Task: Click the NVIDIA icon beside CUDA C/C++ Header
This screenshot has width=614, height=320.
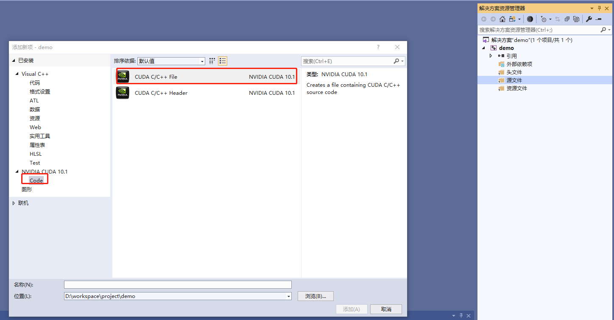Action: 123,93
